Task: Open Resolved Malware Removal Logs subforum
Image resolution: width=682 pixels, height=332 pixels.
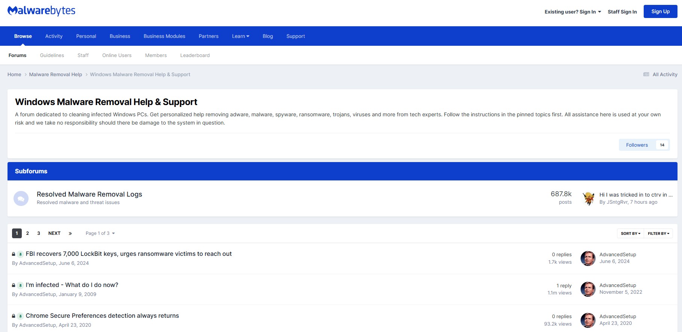Action: pyautogui.click(x=89, y=194)
